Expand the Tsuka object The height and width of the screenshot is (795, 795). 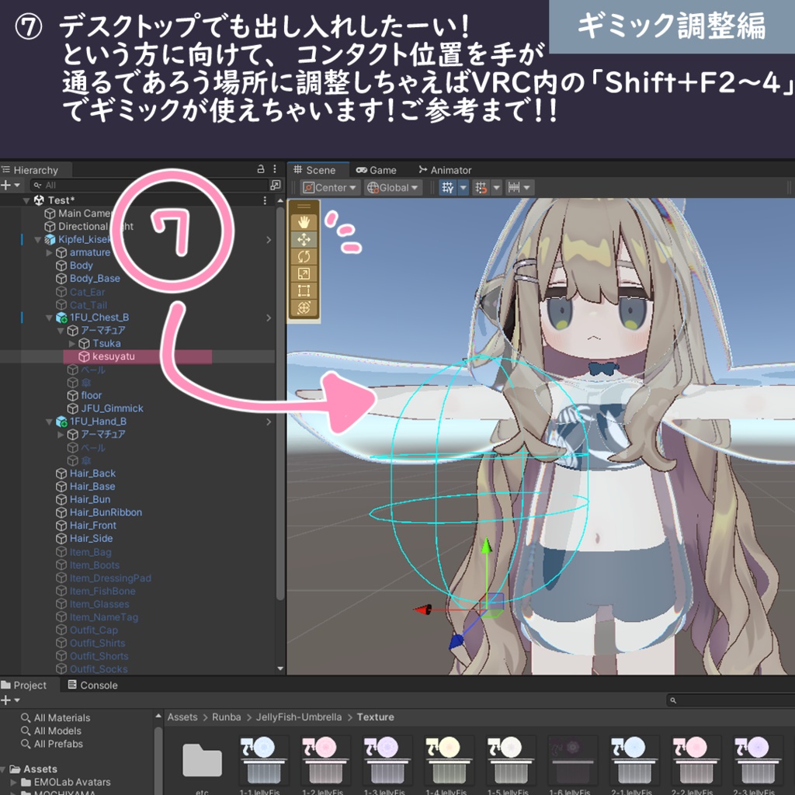tap(72, 344)
